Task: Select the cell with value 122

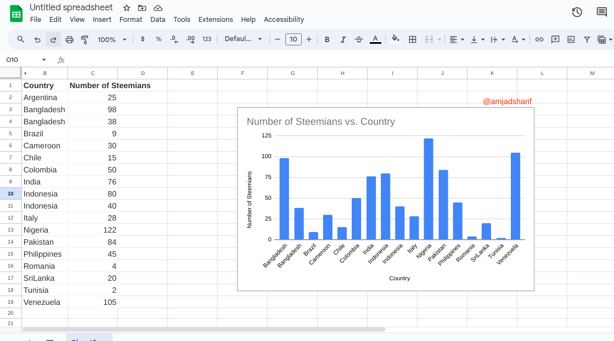Action: pos(93,230)
